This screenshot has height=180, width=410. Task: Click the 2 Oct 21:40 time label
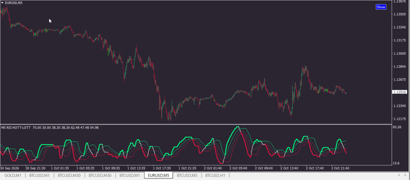pyautogui.click(x=340, y=168)
